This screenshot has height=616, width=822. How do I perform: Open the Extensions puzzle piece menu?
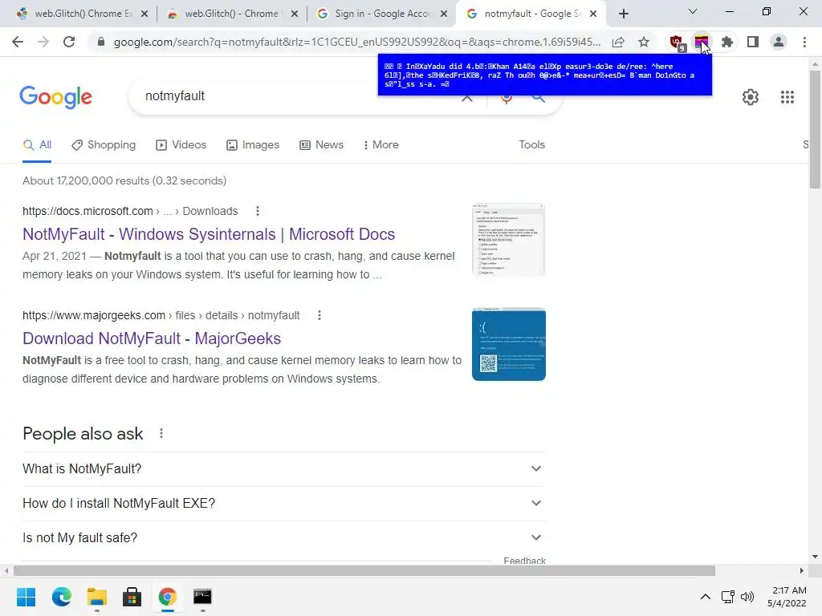click(727, 42)
